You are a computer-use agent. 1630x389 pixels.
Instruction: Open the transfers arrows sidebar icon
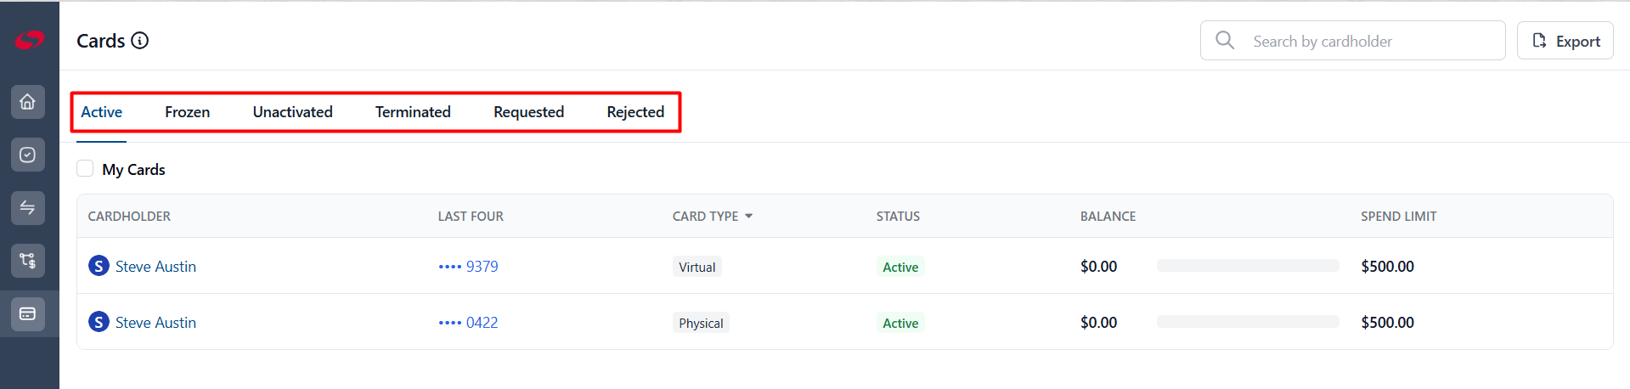click(x=28, y=207)
